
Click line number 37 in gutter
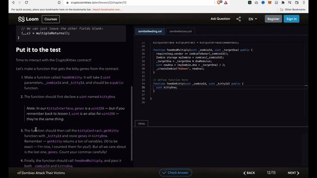click(143, 95)
